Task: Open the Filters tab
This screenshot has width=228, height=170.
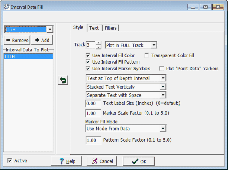Action: (x=111, y=28)
